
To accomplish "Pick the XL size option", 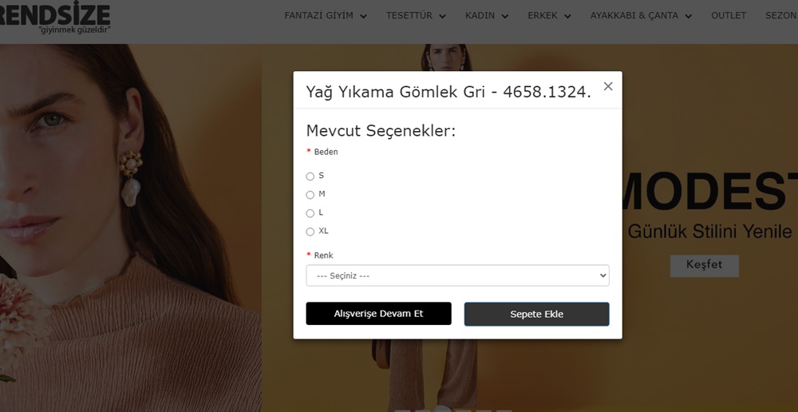I will [x=310, y=232].
